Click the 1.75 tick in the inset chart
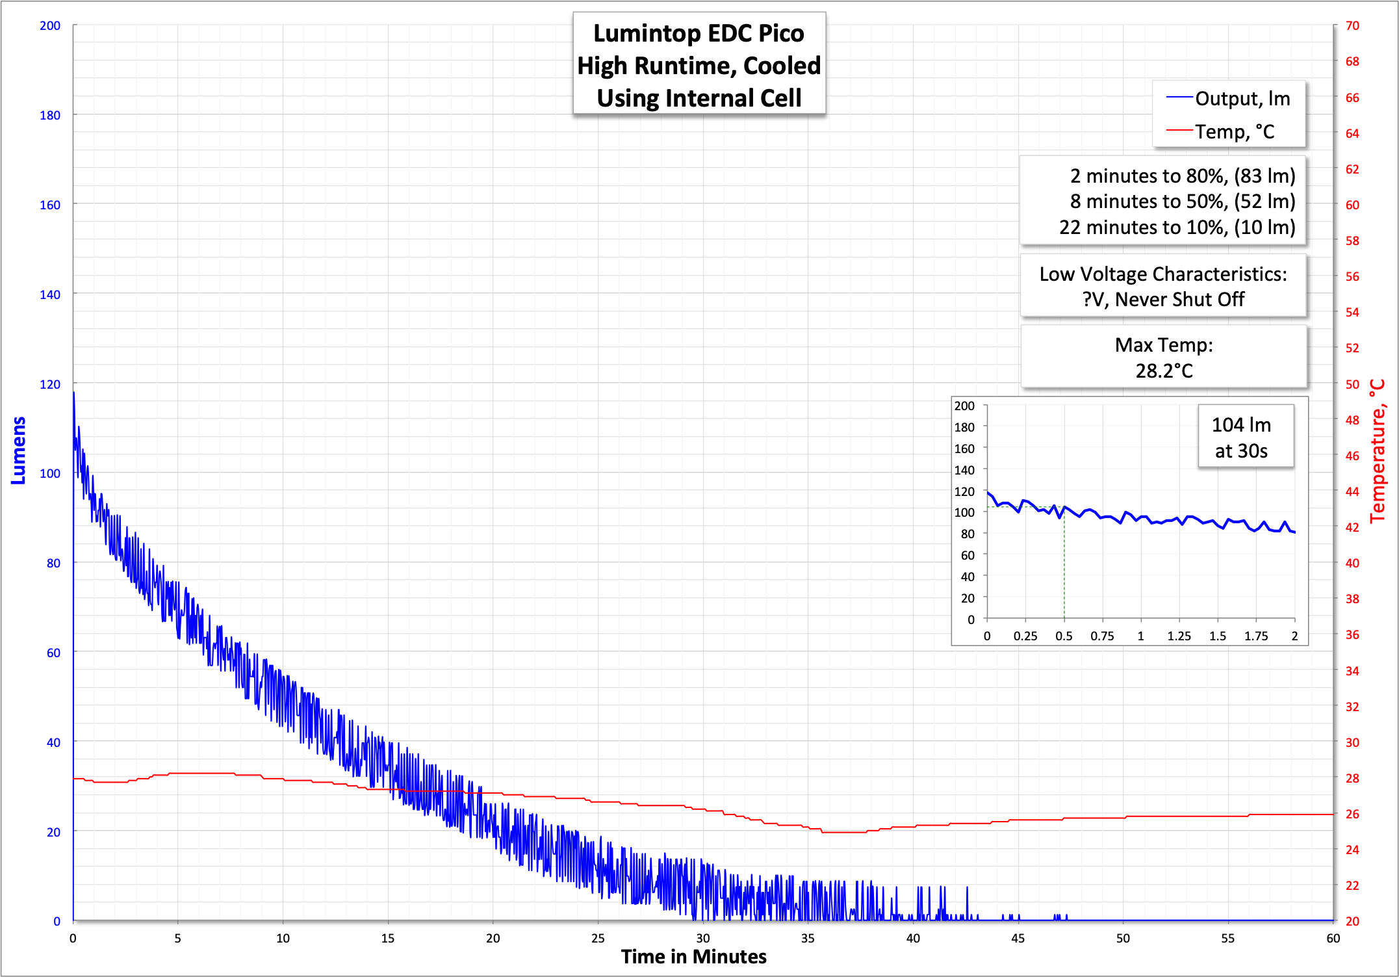 click(1255, 636)
